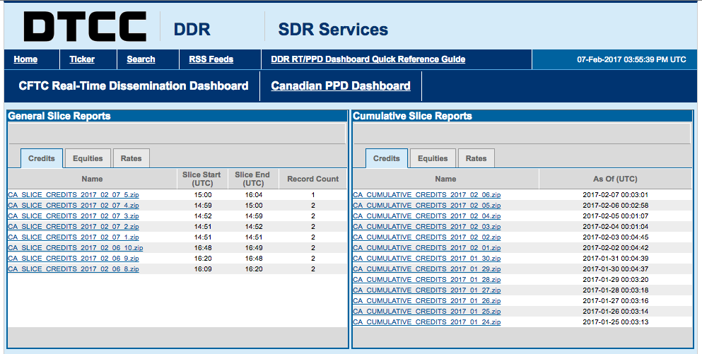Select Equities tab in Cumulative Slice Reports
This screenshot has height=354, width=702.
click(433, 158)
